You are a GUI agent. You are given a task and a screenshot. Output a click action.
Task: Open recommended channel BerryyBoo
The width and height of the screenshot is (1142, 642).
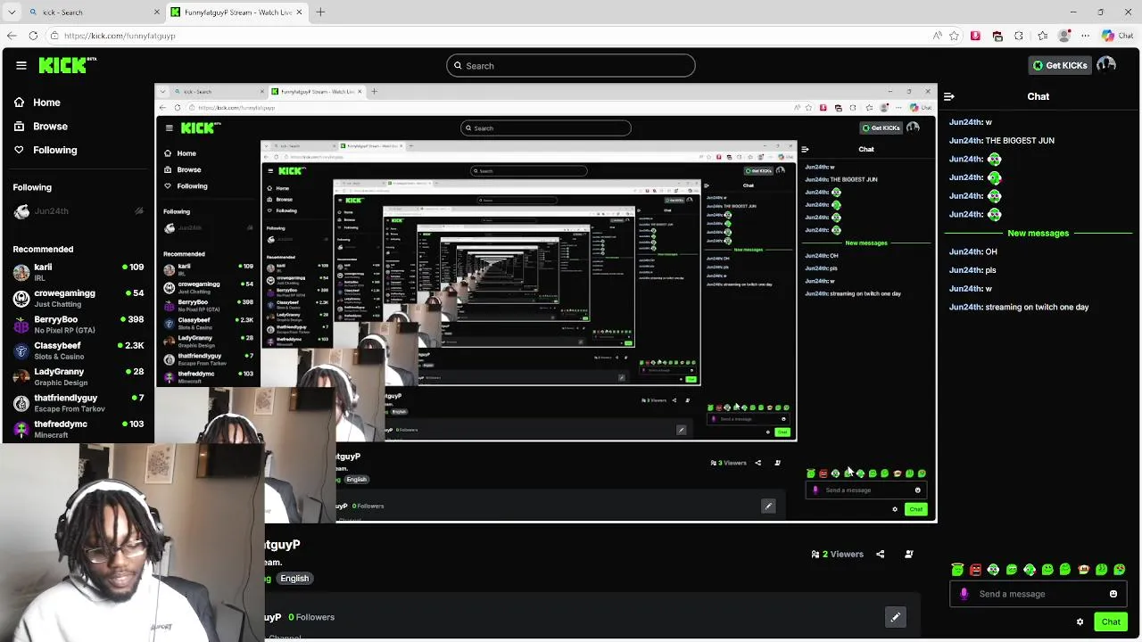pos(79,324)
